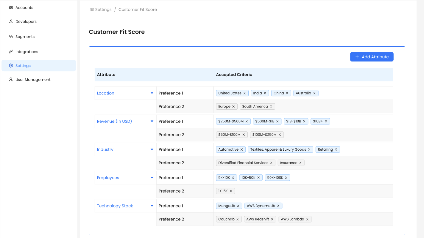
Task: Click the Settings breadcrumb link
Action: 103,10
